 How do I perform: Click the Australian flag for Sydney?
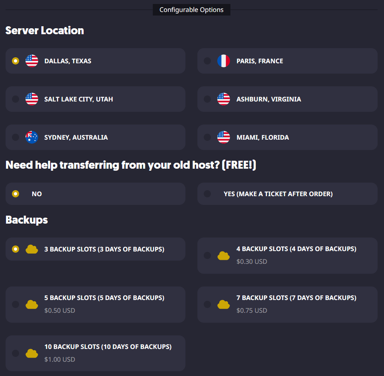[32, 137]
